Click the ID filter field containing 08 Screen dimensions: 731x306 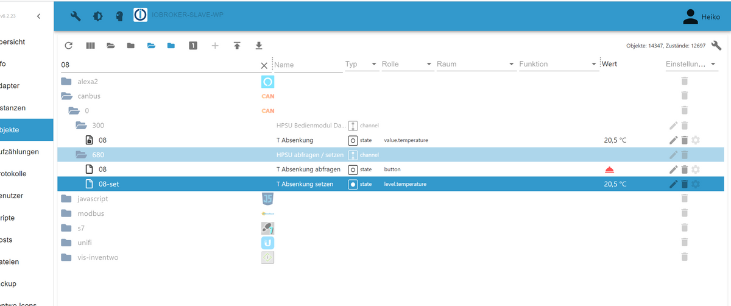pos(160,65)
